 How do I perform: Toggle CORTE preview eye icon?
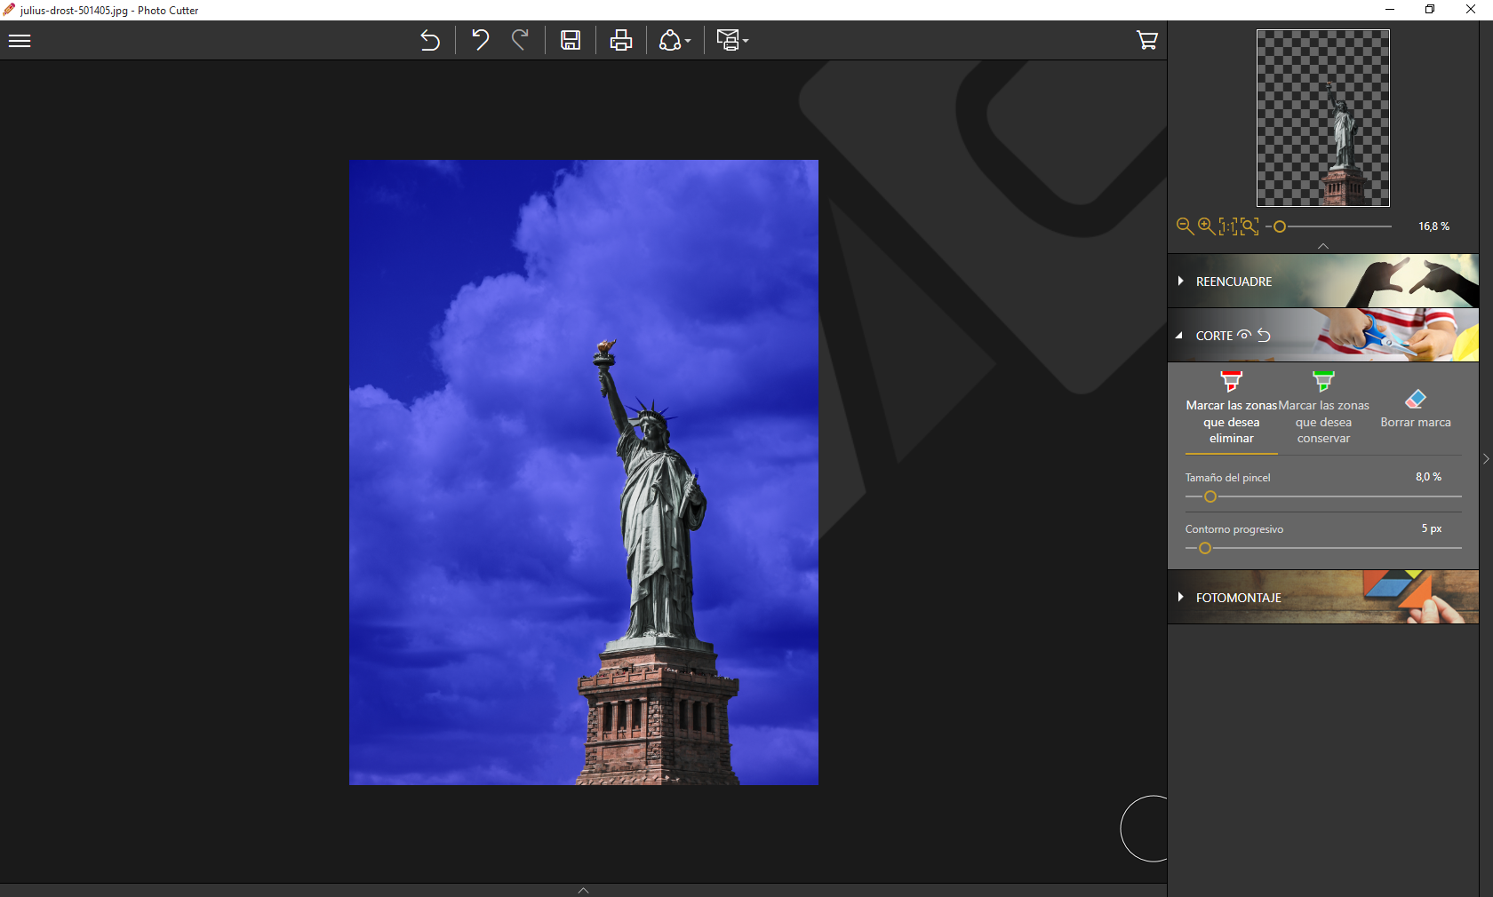click(1244, 335)
